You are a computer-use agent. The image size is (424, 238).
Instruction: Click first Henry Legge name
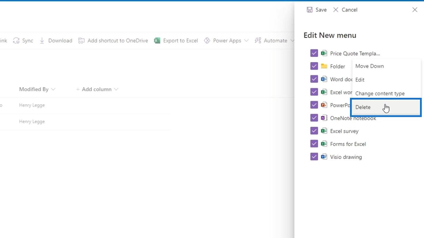32,105
